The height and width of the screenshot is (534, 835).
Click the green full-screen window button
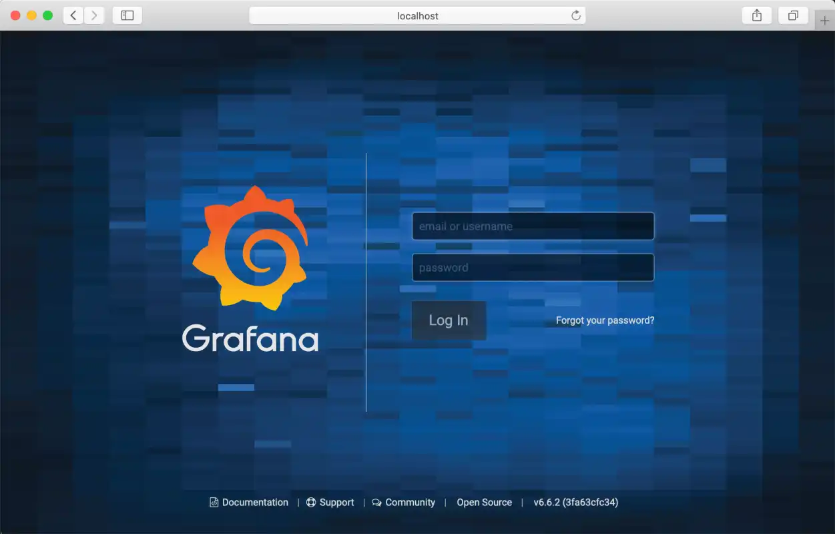pos(47,15)
